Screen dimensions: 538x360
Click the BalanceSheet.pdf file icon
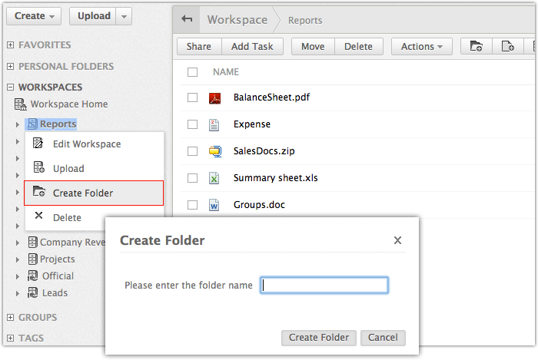point(214,98)
